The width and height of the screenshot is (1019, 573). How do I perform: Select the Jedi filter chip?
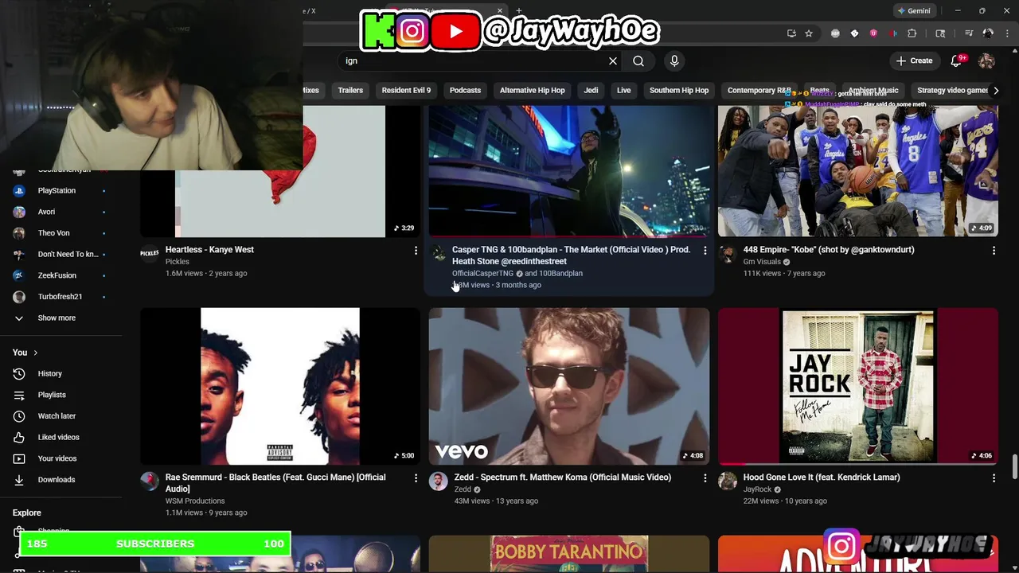click(591, 90)
